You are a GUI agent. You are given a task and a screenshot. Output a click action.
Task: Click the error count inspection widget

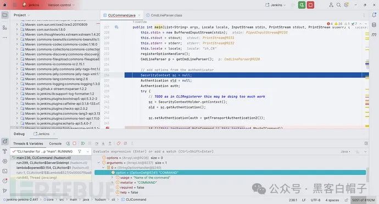pyautogui.click(x=330, y=24)
